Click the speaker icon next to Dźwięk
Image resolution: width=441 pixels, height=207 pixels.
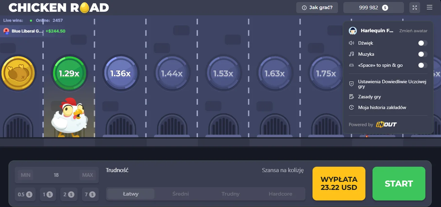click(x=351, y=43)
